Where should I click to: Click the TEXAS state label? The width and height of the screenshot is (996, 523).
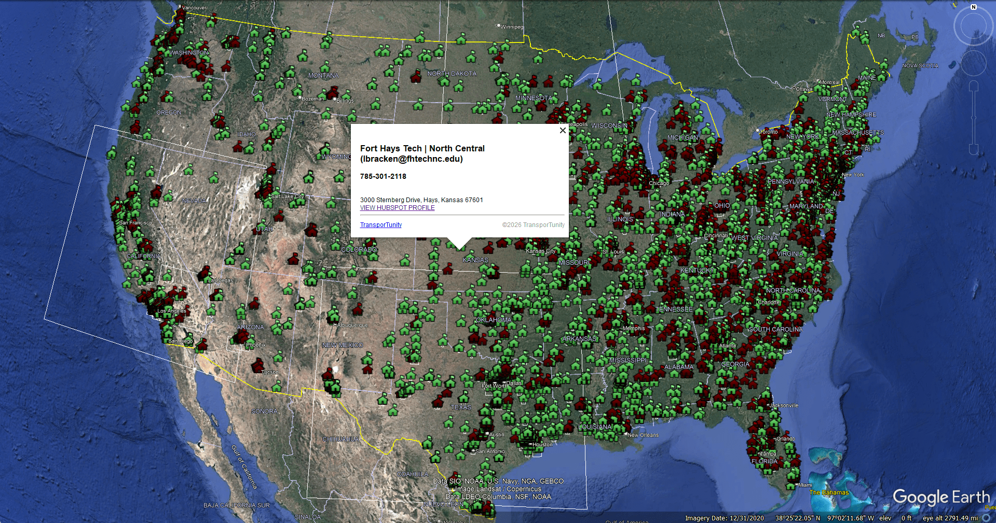(461, 407)
